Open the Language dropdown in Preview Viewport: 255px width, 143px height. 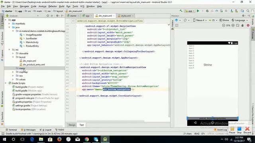[239, 20]
